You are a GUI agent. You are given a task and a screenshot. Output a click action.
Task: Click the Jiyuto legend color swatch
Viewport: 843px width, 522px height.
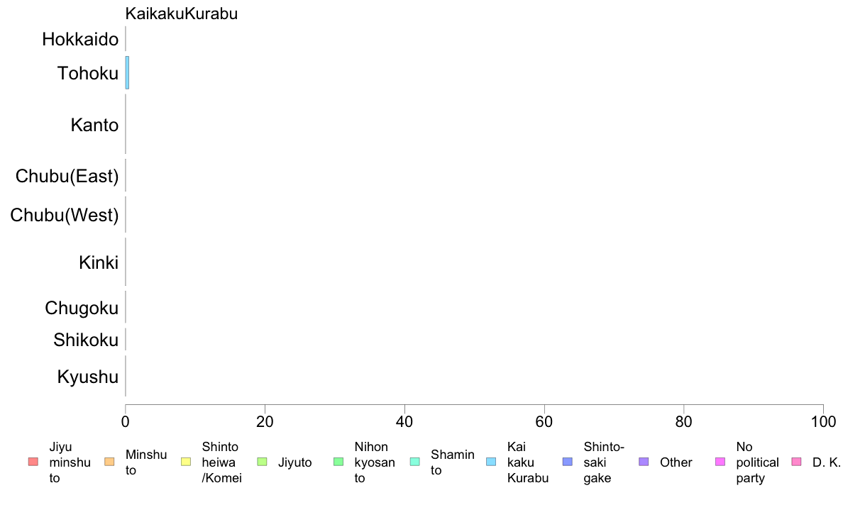point(263,462)
